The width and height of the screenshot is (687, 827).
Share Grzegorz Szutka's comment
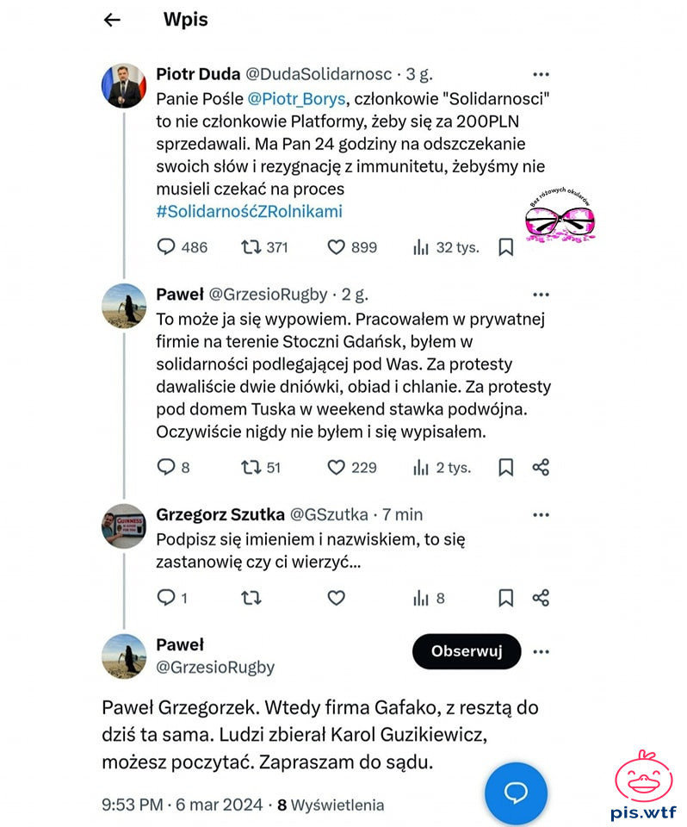tap(541, 598)
